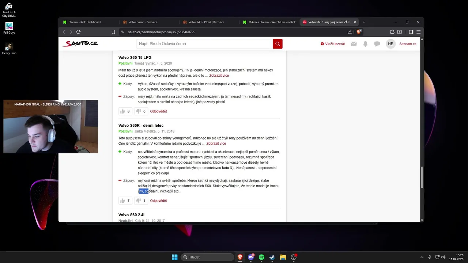Click the microphone tray icon
This screenshot has height=263, width=468.
(430, 257)
